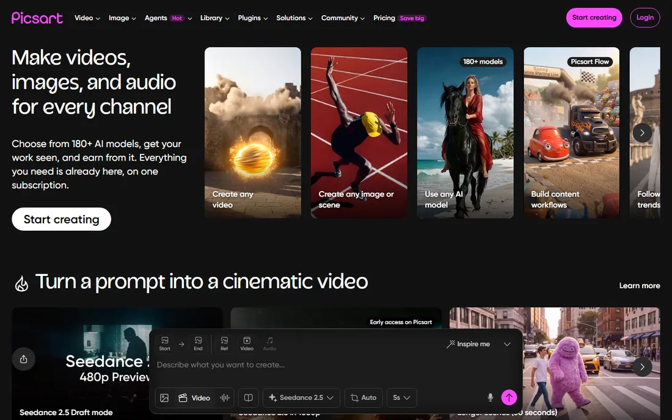Image resolution: width=672 pixels, height=420 pixels.
Task: Expand the Community dropdown
Action: point(343,18)
